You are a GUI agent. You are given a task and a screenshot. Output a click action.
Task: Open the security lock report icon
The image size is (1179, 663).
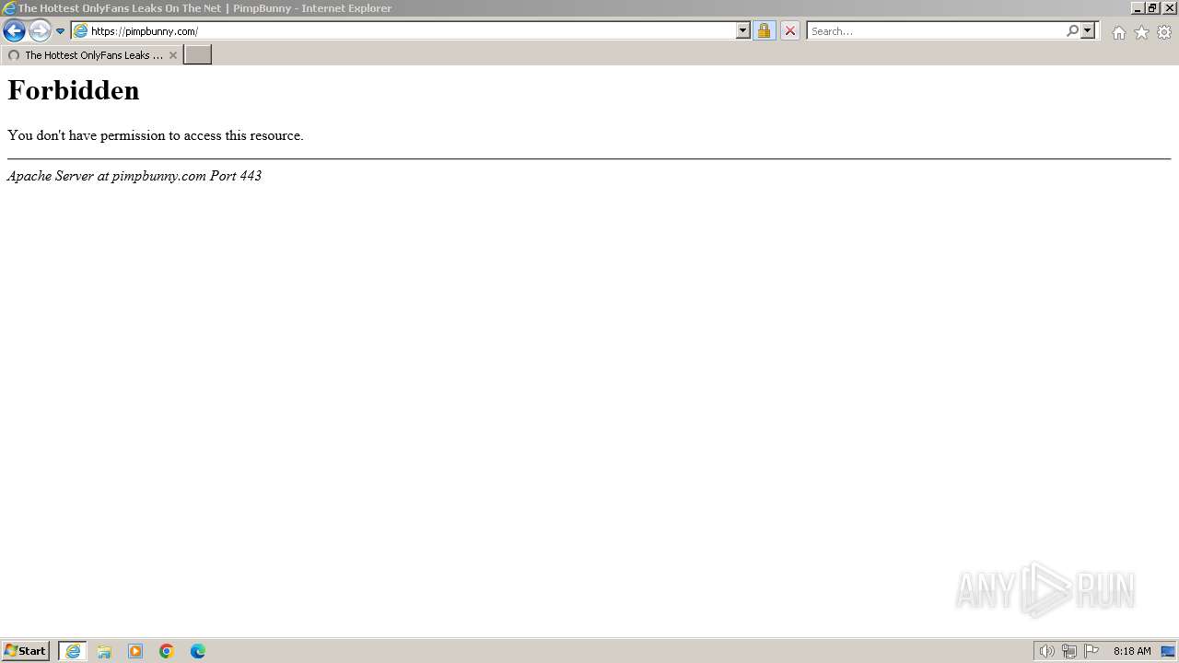click(x=765, y=31)
